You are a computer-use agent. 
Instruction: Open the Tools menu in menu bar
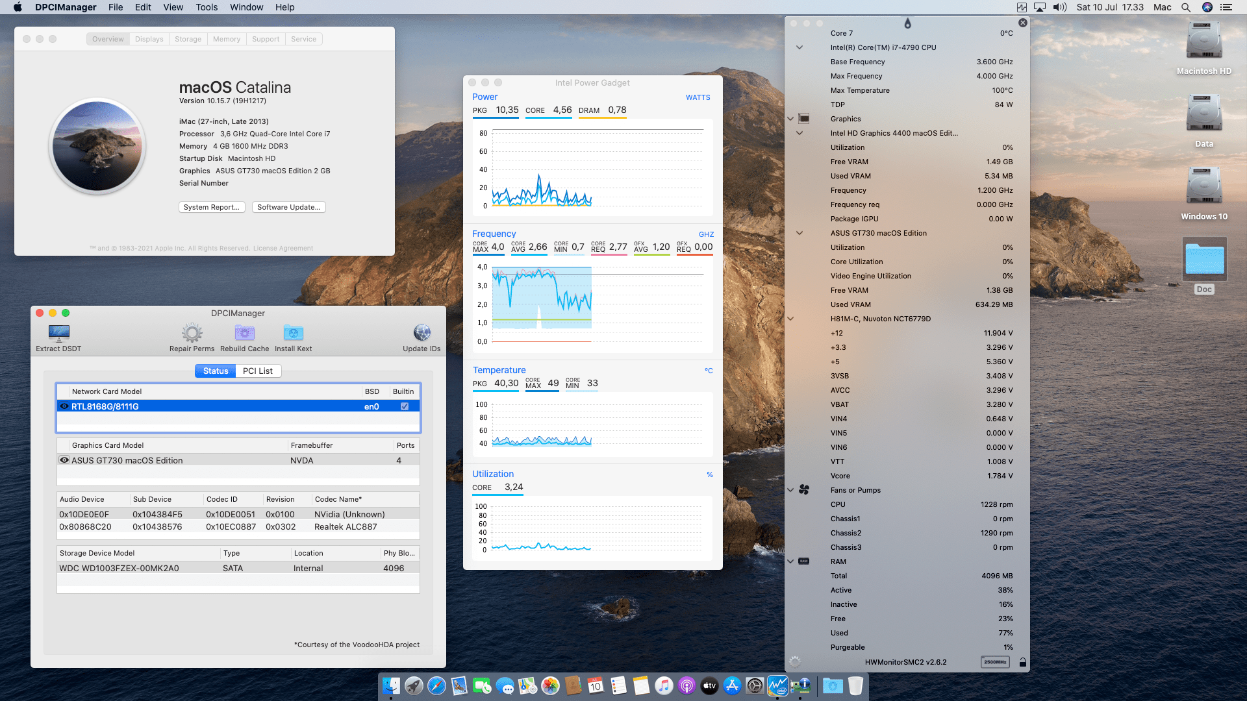[207, 7]
